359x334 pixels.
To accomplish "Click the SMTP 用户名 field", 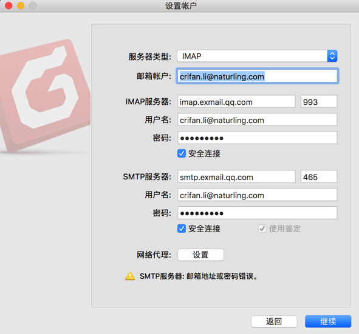I will 257,195.
